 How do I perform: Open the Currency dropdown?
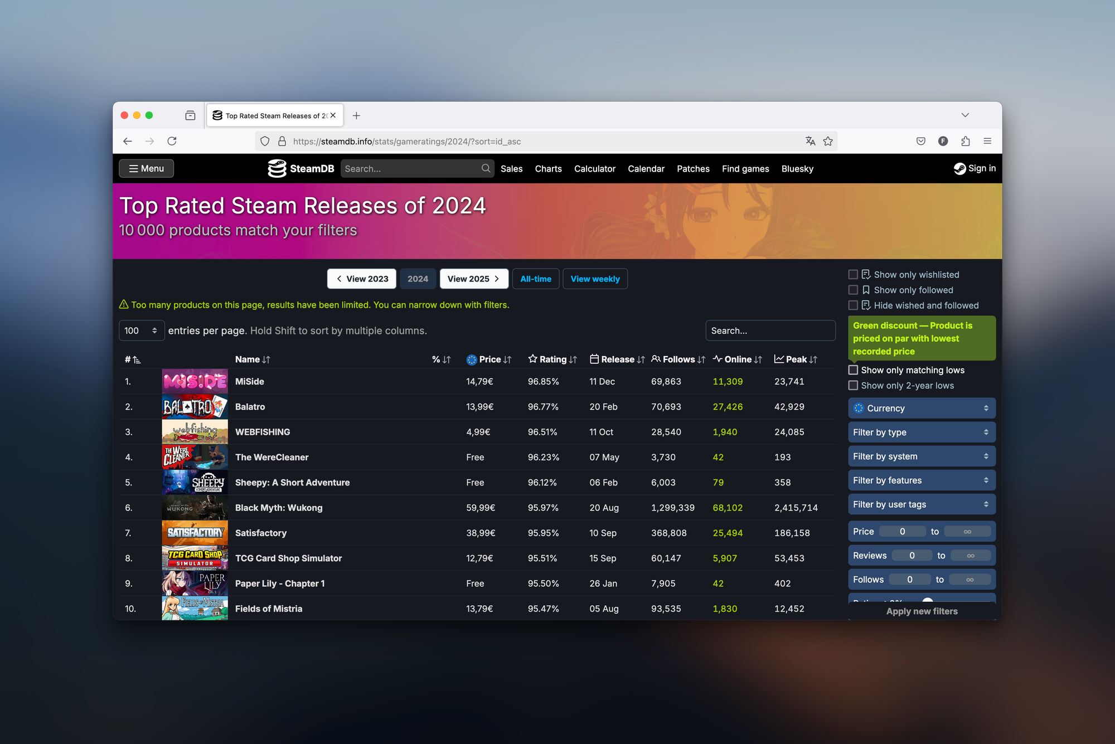click(921, 408)
